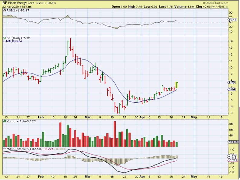Screen dimensions: 240x180
Task: Click the BE (Daily) 7.75 label
Action: (x=18, y=38)
